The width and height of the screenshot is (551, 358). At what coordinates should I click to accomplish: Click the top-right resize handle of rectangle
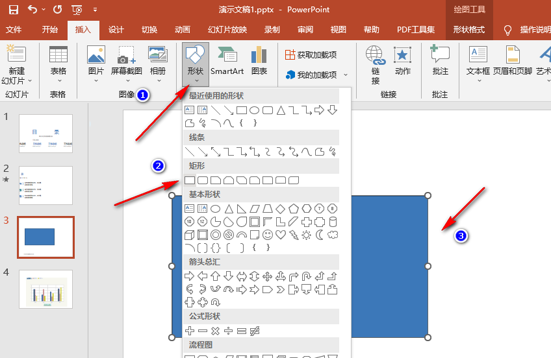(x=428, y=195)
